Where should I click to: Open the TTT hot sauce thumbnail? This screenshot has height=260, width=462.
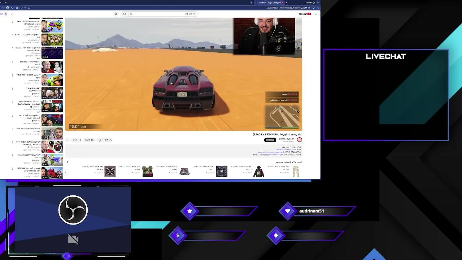coord(52,160)
